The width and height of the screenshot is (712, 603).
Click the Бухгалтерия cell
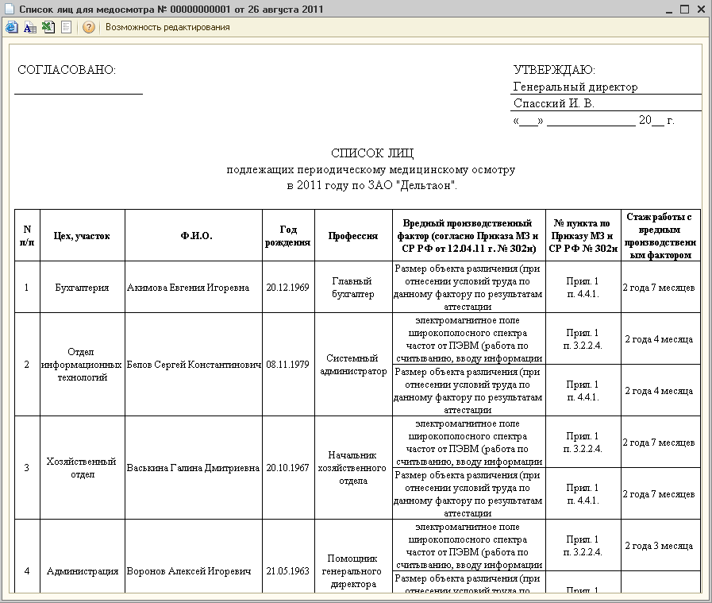click(x=83, y=287)
